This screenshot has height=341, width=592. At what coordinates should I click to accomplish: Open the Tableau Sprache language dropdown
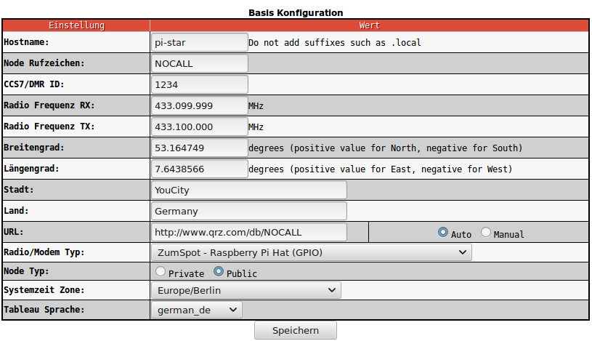[x=197, y=310]
